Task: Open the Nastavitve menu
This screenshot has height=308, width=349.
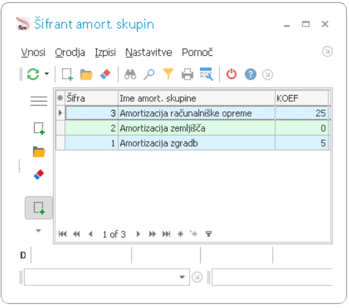Action: click(149, 52)
